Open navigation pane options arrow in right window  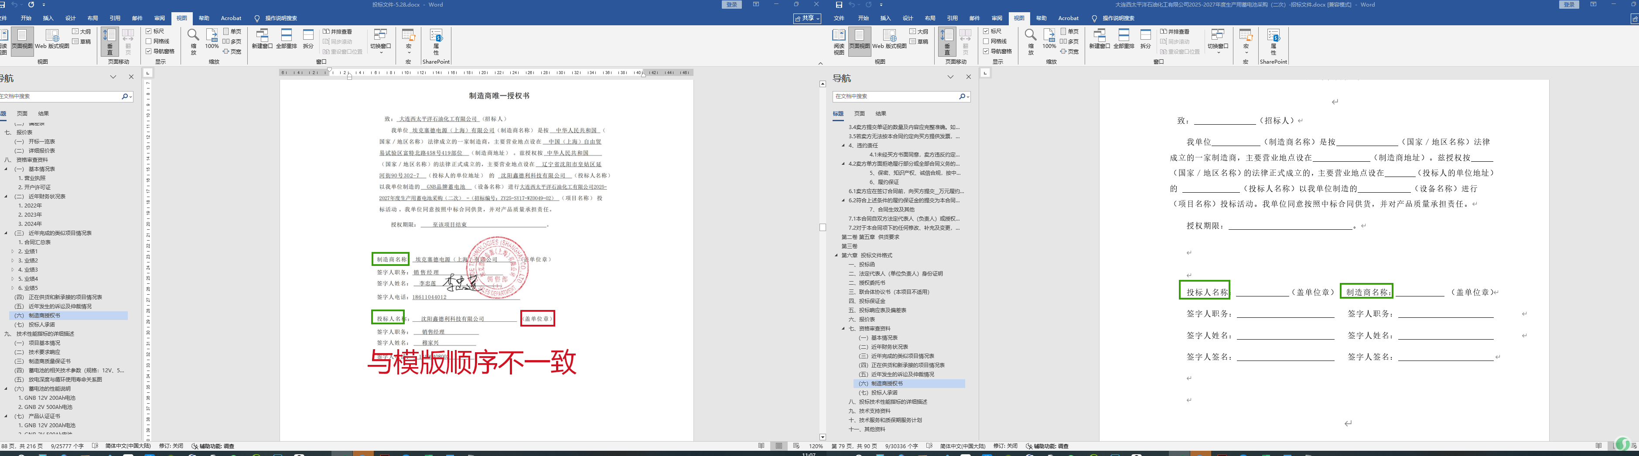click(951, 77)
